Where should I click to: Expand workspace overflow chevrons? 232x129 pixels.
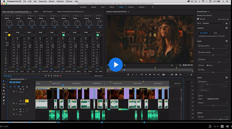153,7
